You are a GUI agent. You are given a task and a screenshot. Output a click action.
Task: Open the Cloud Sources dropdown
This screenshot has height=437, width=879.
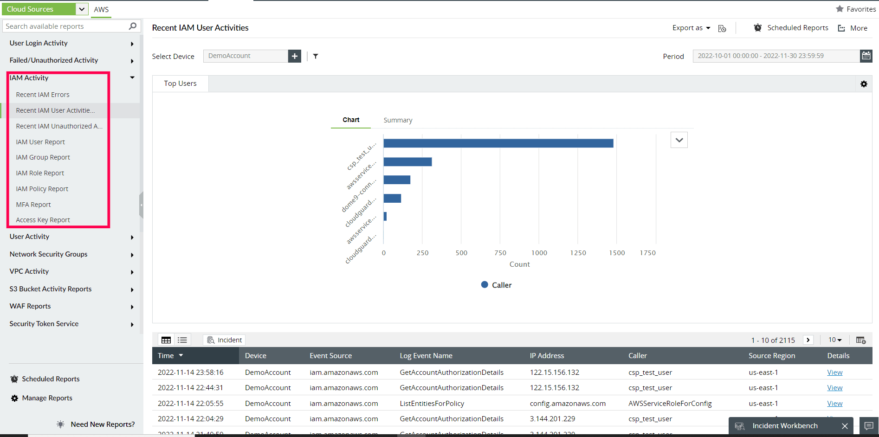(x=82, y=8)
